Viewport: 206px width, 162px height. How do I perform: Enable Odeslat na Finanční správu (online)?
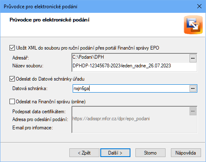pos(12,102)
